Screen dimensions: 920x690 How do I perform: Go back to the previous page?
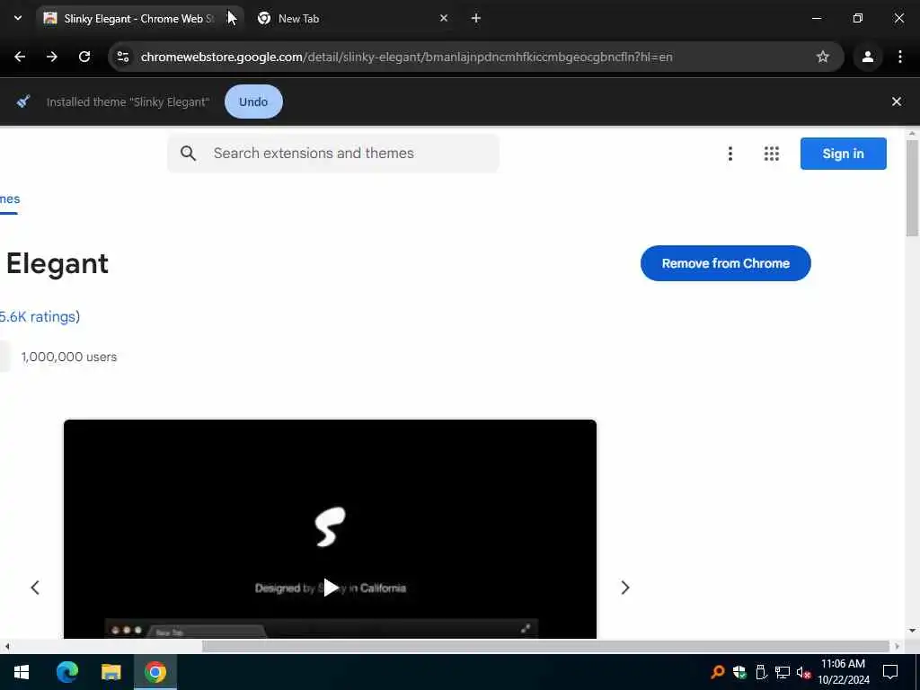pyautogui.click(x=20, y=57)
